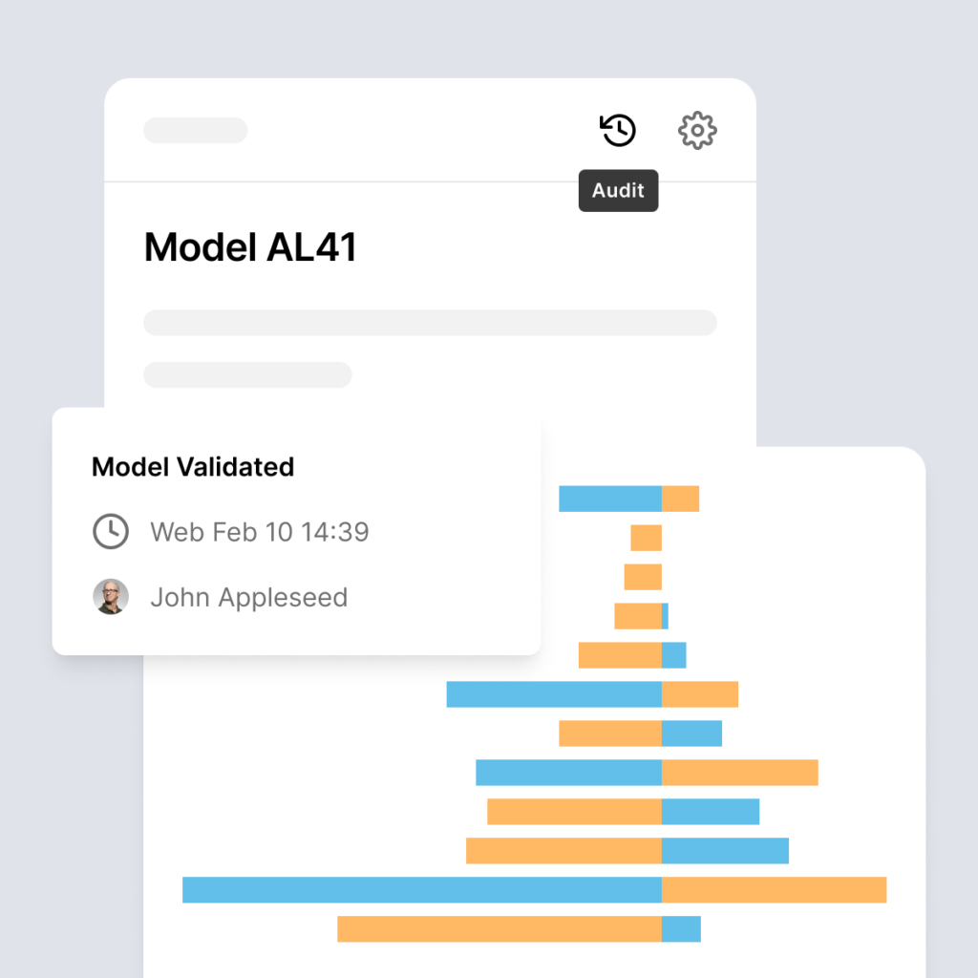Screen dimensions: 978x978
Task: Click the long gray placeholder bar under the title
Action: pos(431,323)
